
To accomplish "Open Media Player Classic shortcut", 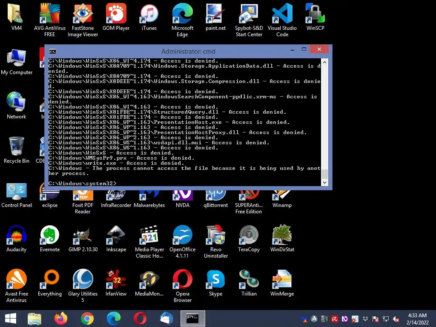I will (149, 242).
